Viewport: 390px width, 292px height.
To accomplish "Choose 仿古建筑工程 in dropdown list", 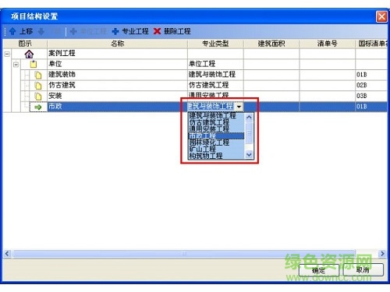I will click(x=216, y=122).
